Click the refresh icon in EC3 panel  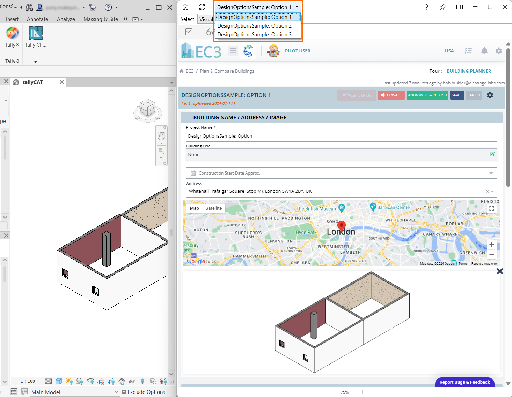click(x=202, y=7)
